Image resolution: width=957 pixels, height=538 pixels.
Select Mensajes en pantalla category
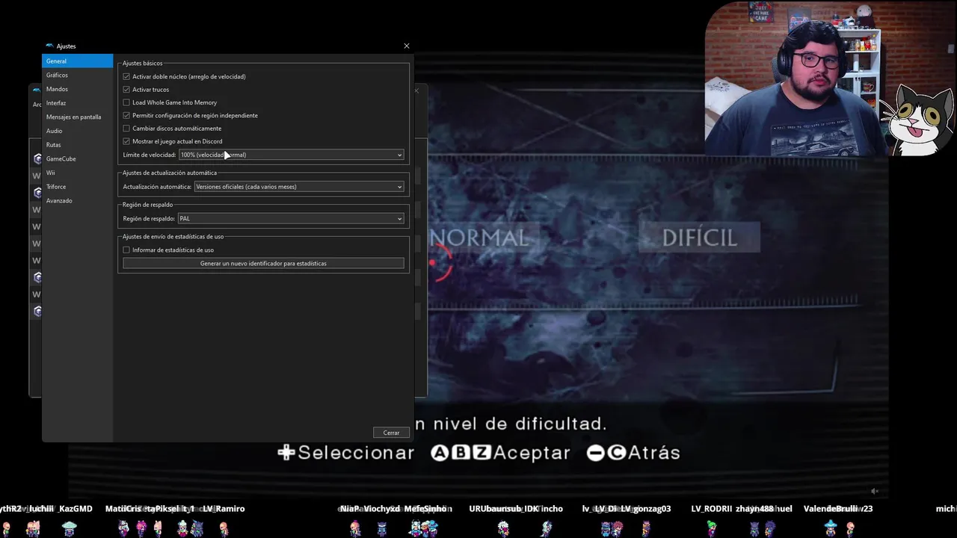click(77, 117)
